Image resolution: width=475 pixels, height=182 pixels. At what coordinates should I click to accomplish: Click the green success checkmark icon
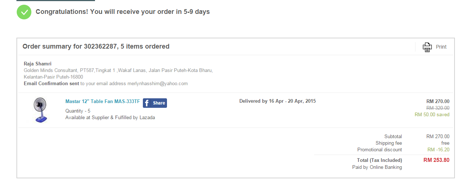point(24,12)
